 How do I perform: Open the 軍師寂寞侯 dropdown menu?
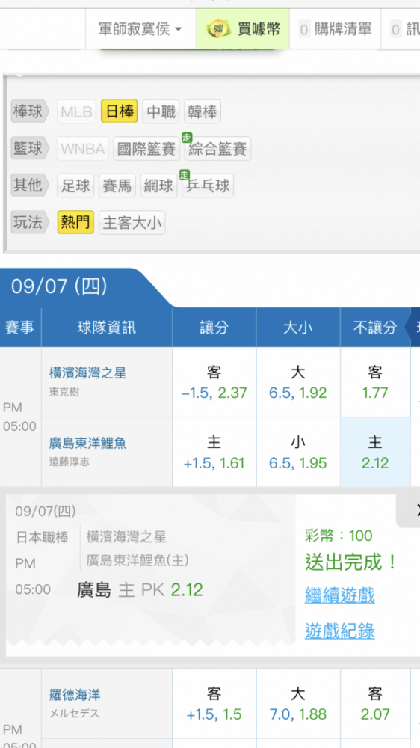coord(140,29)
